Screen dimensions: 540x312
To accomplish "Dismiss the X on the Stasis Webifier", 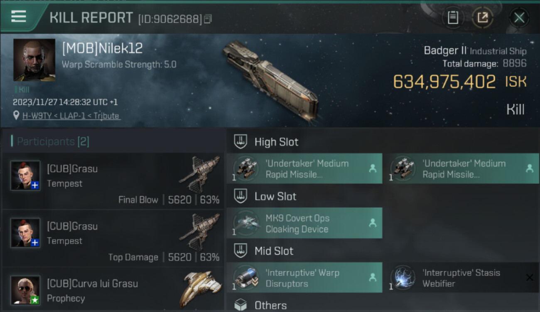I will [529, 277].
